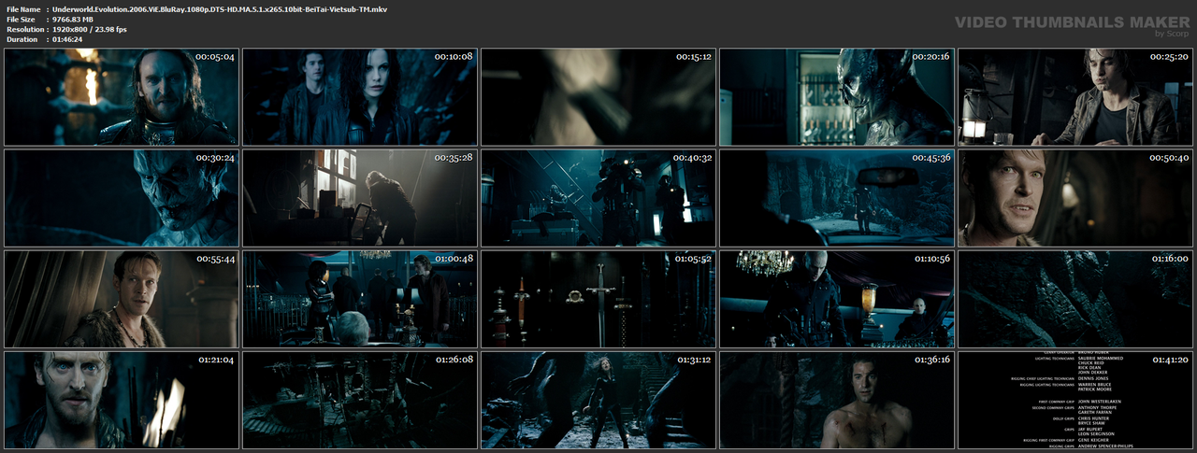Select the bearded man frame at 01:21:04
Screen dimensions: 1197x453
coord(121,400)
